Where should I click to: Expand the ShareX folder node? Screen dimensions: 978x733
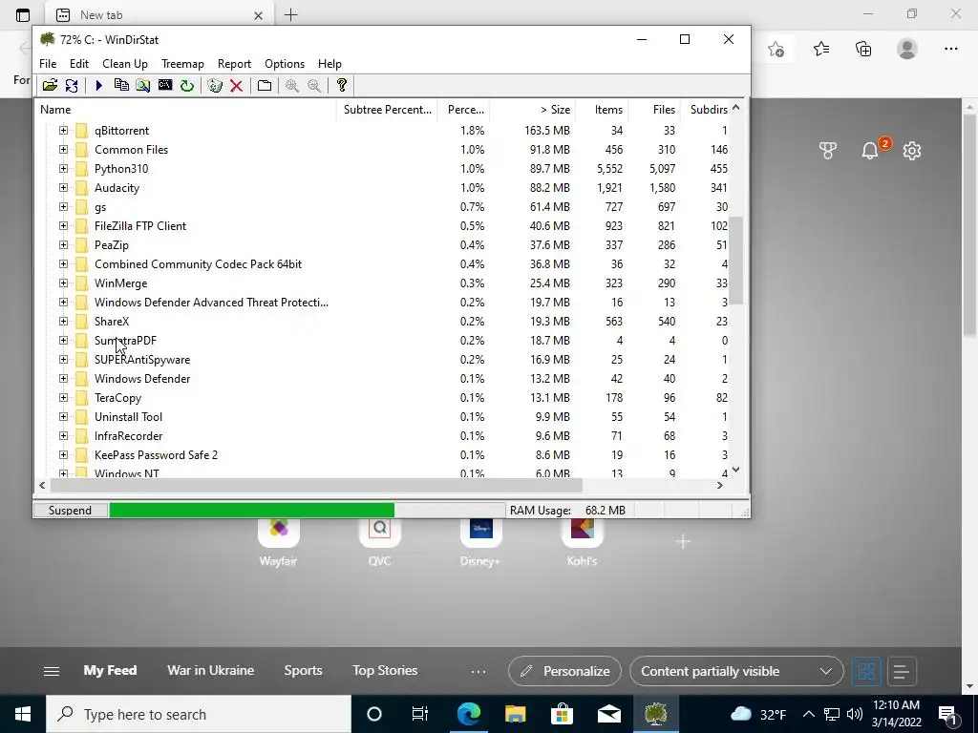pos(63,321)
